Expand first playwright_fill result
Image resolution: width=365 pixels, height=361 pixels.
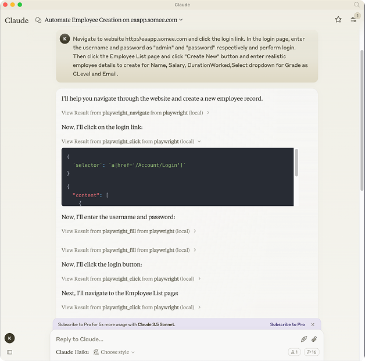click(128, 231)
